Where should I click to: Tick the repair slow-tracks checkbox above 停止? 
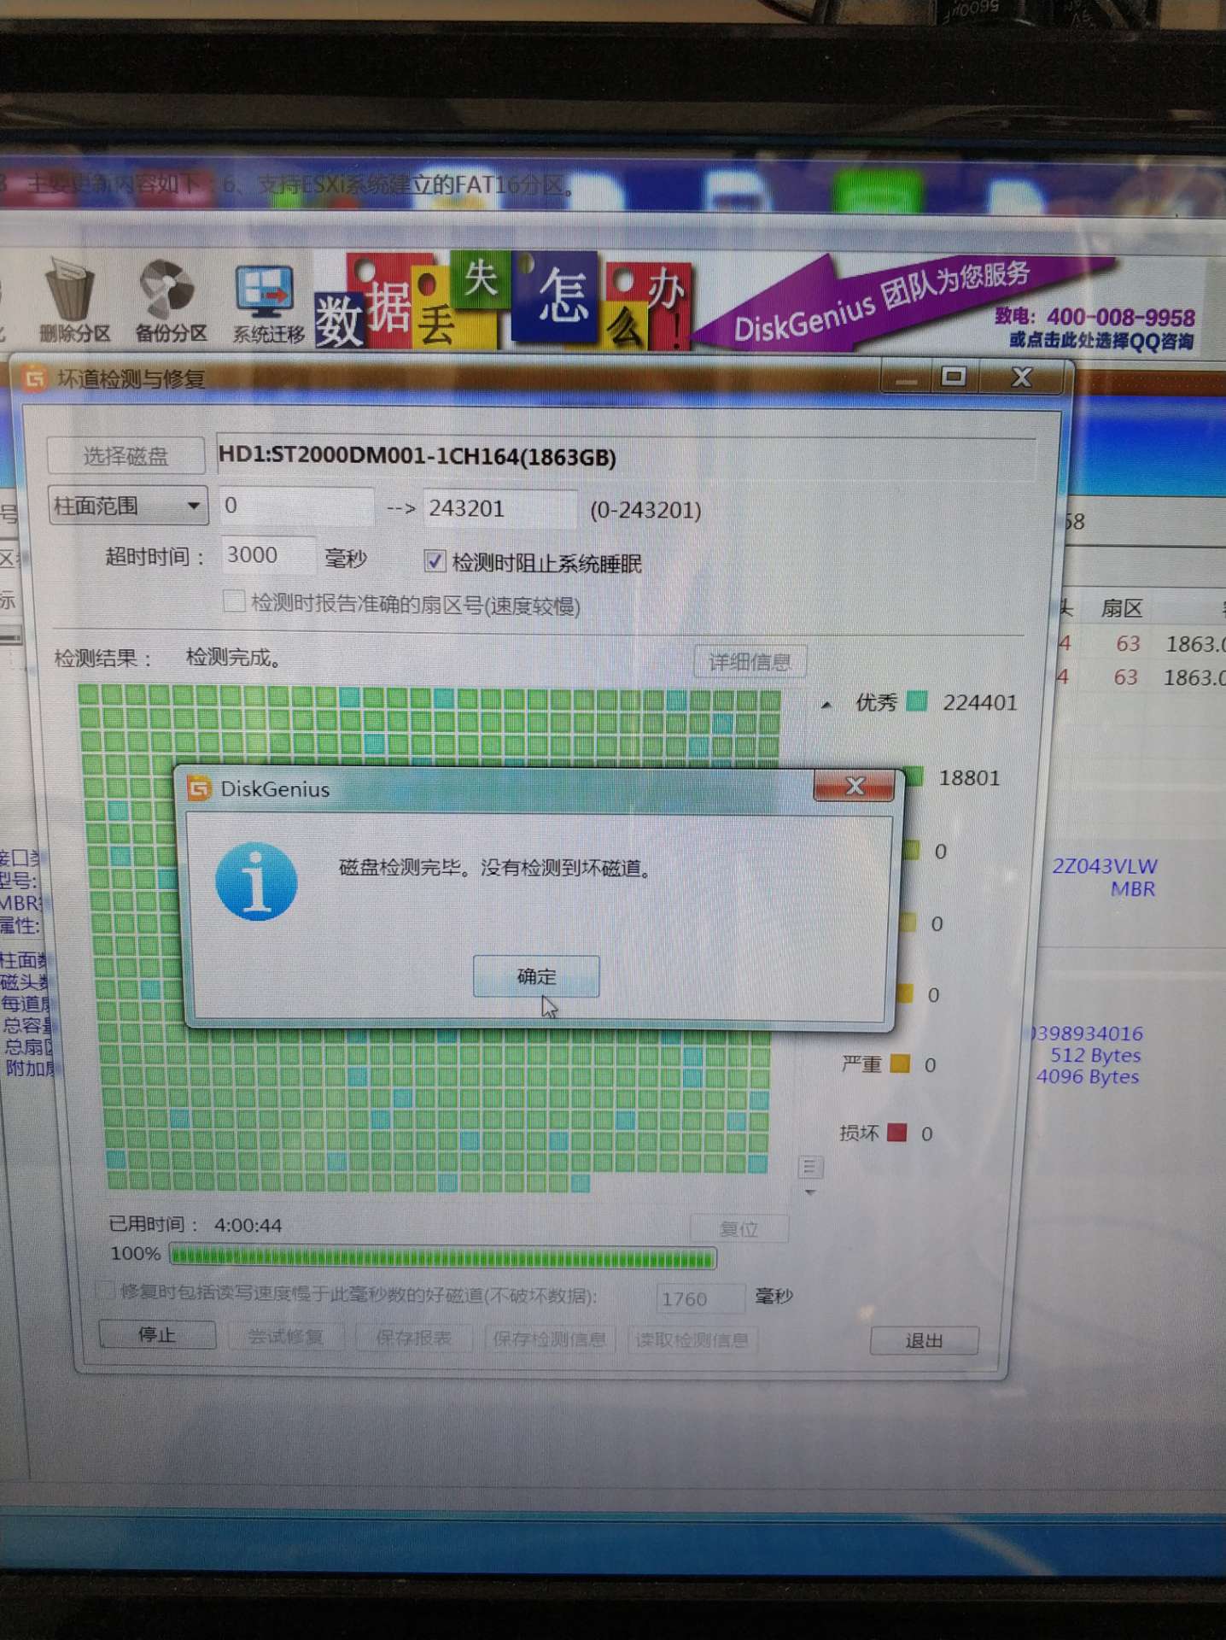pos(105,1290)
